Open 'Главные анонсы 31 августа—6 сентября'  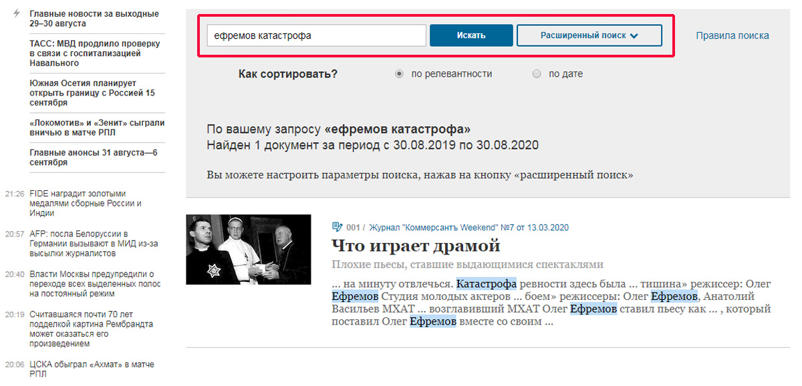[94, 158]
